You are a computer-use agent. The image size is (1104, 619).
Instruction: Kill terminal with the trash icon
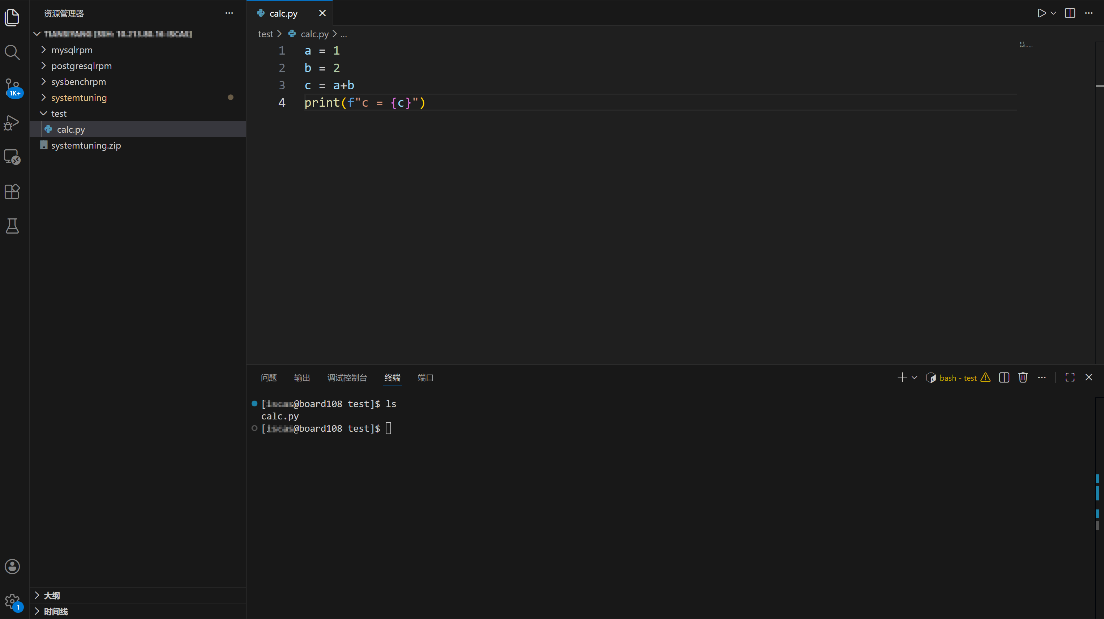coord(1023,377)
